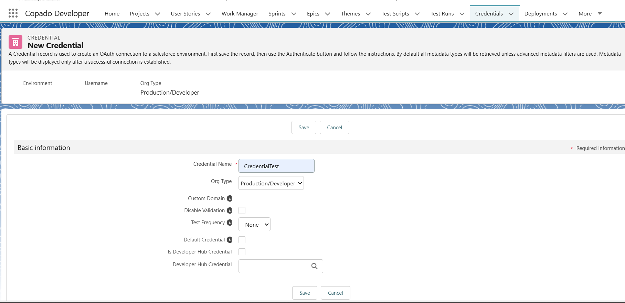Click the top Save button
The height and width of the screenshot is (303, 625).
[304, 127]
